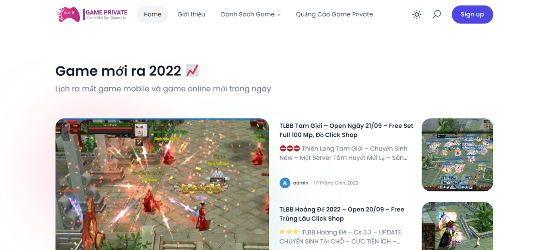Screen dimensions: 543x250
Task: Toggle light/dark mode sun icon
Action: 417,15
